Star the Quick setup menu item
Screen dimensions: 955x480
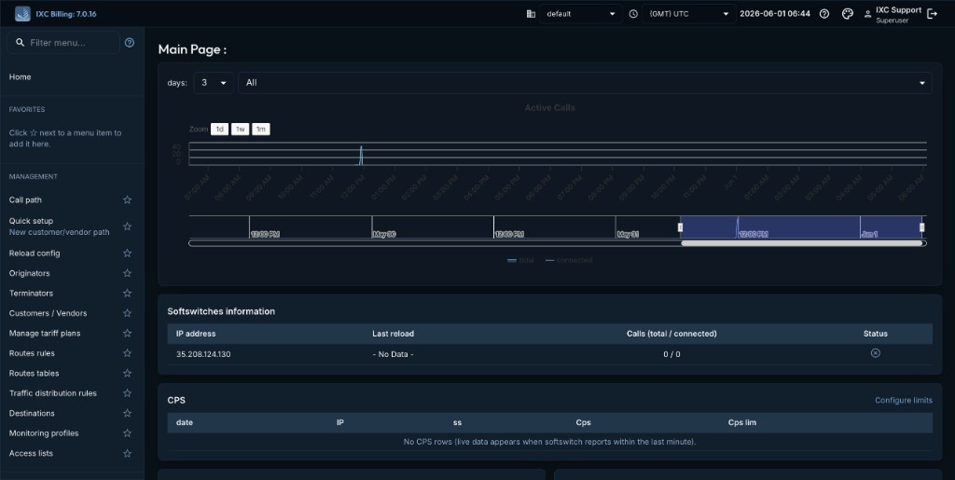click(127, 226)
